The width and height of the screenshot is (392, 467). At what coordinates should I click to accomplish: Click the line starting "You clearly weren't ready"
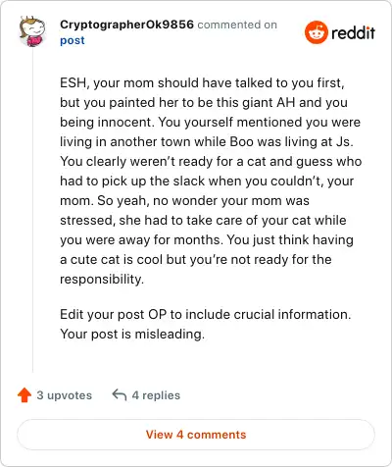point(211,161)
